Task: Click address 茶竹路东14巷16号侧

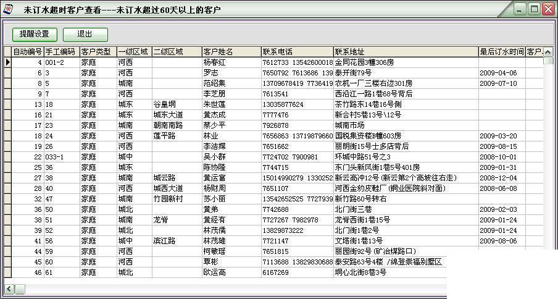Action: [x=368, y=104]
